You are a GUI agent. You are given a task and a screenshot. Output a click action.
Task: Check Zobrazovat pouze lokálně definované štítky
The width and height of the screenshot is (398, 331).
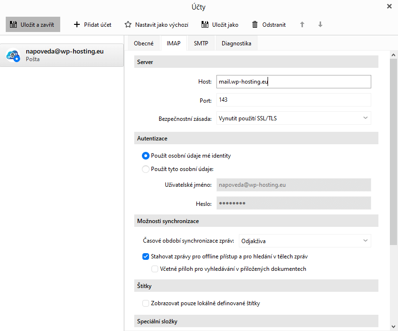[x=146, y=303]
